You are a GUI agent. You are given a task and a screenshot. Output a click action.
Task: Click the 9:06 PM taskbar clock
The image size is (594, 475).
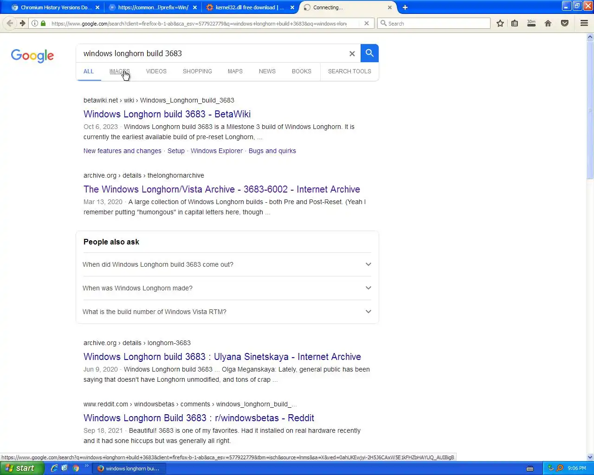pos(577,468)
